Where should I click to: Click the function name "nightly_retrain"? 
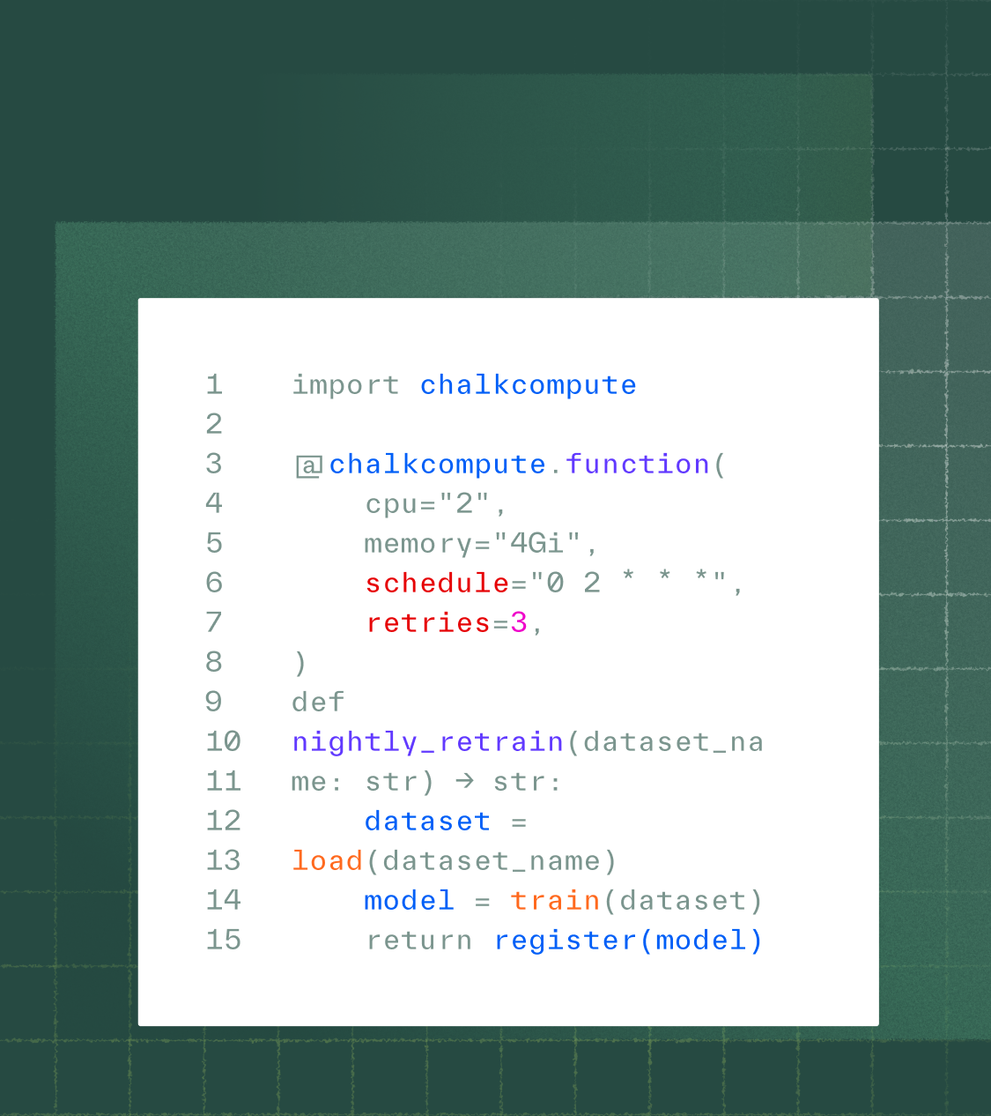coord(428,742)
